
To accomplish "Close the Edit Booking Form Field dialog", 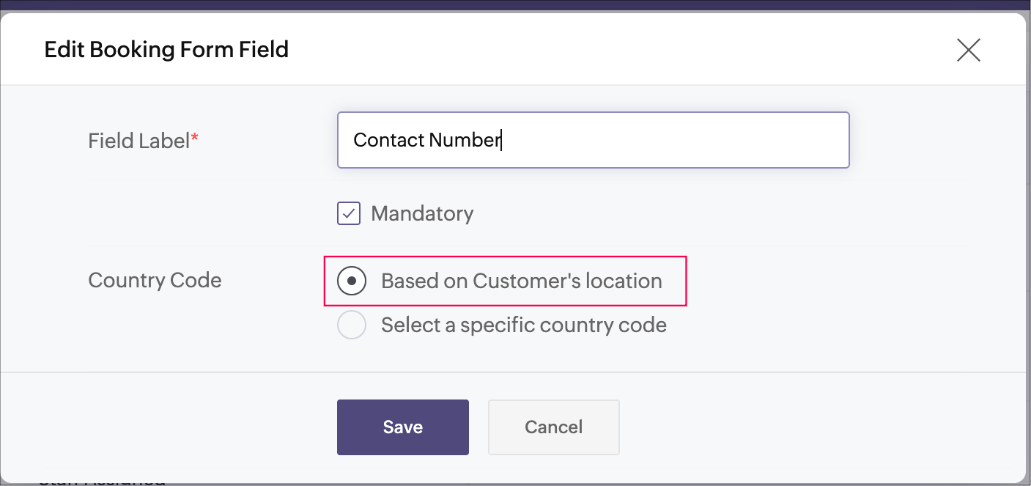I will pos(968,51).
